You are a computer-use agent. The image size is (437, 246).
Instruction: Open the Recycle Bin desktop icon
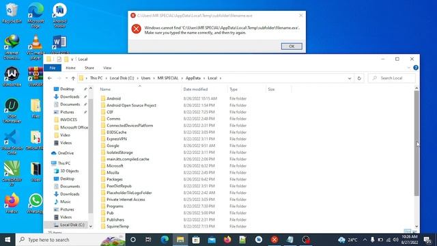(12, 12)
